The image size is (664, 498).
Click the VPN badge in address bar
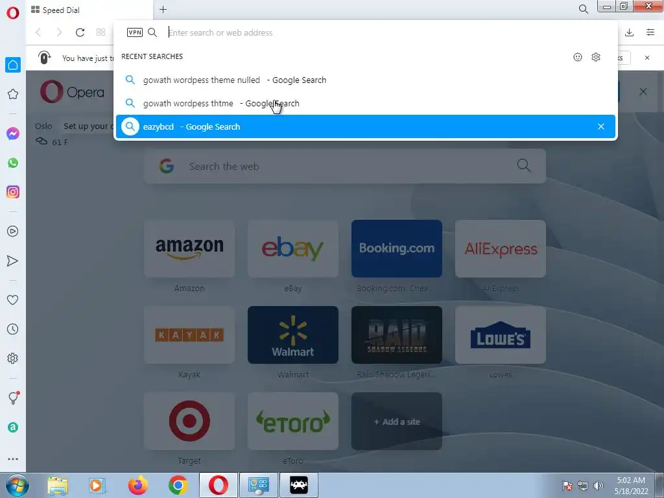coord(135,32)
